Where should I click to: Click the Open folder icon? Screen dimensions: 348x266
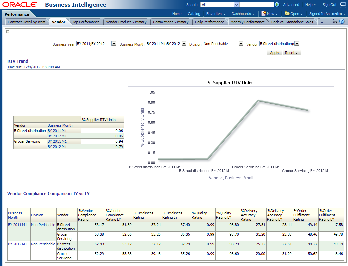coord(287,14)
